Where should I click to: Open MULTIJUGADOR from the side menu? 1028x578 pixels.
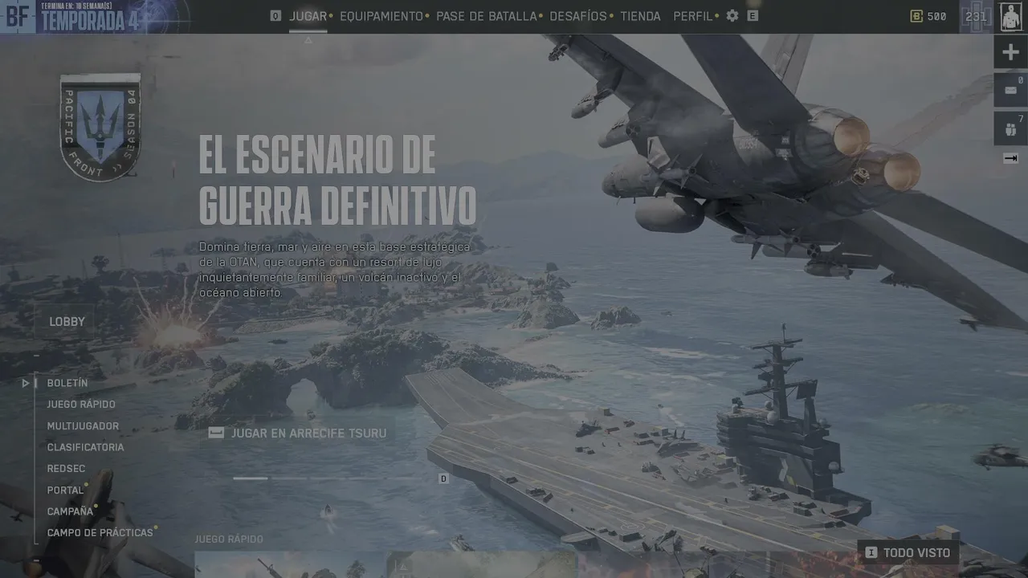[x=83, y=426]
